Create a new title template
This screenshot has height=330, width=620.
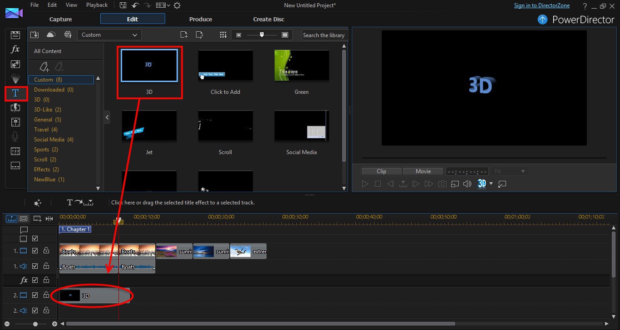[x=184, y=35]
